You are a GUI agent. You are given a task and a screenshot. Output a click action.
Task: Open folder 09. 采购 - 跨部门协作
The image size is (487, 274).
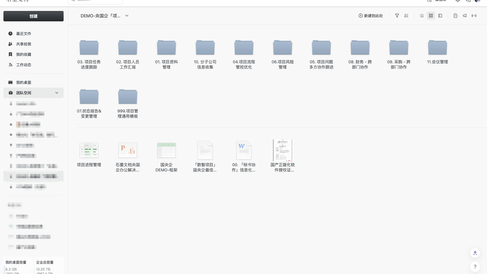click(399, 54)
